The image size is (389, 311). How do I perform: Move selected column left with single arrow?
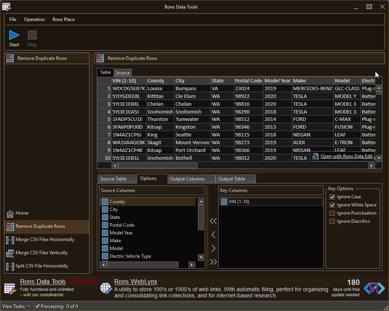pos(213,235)
